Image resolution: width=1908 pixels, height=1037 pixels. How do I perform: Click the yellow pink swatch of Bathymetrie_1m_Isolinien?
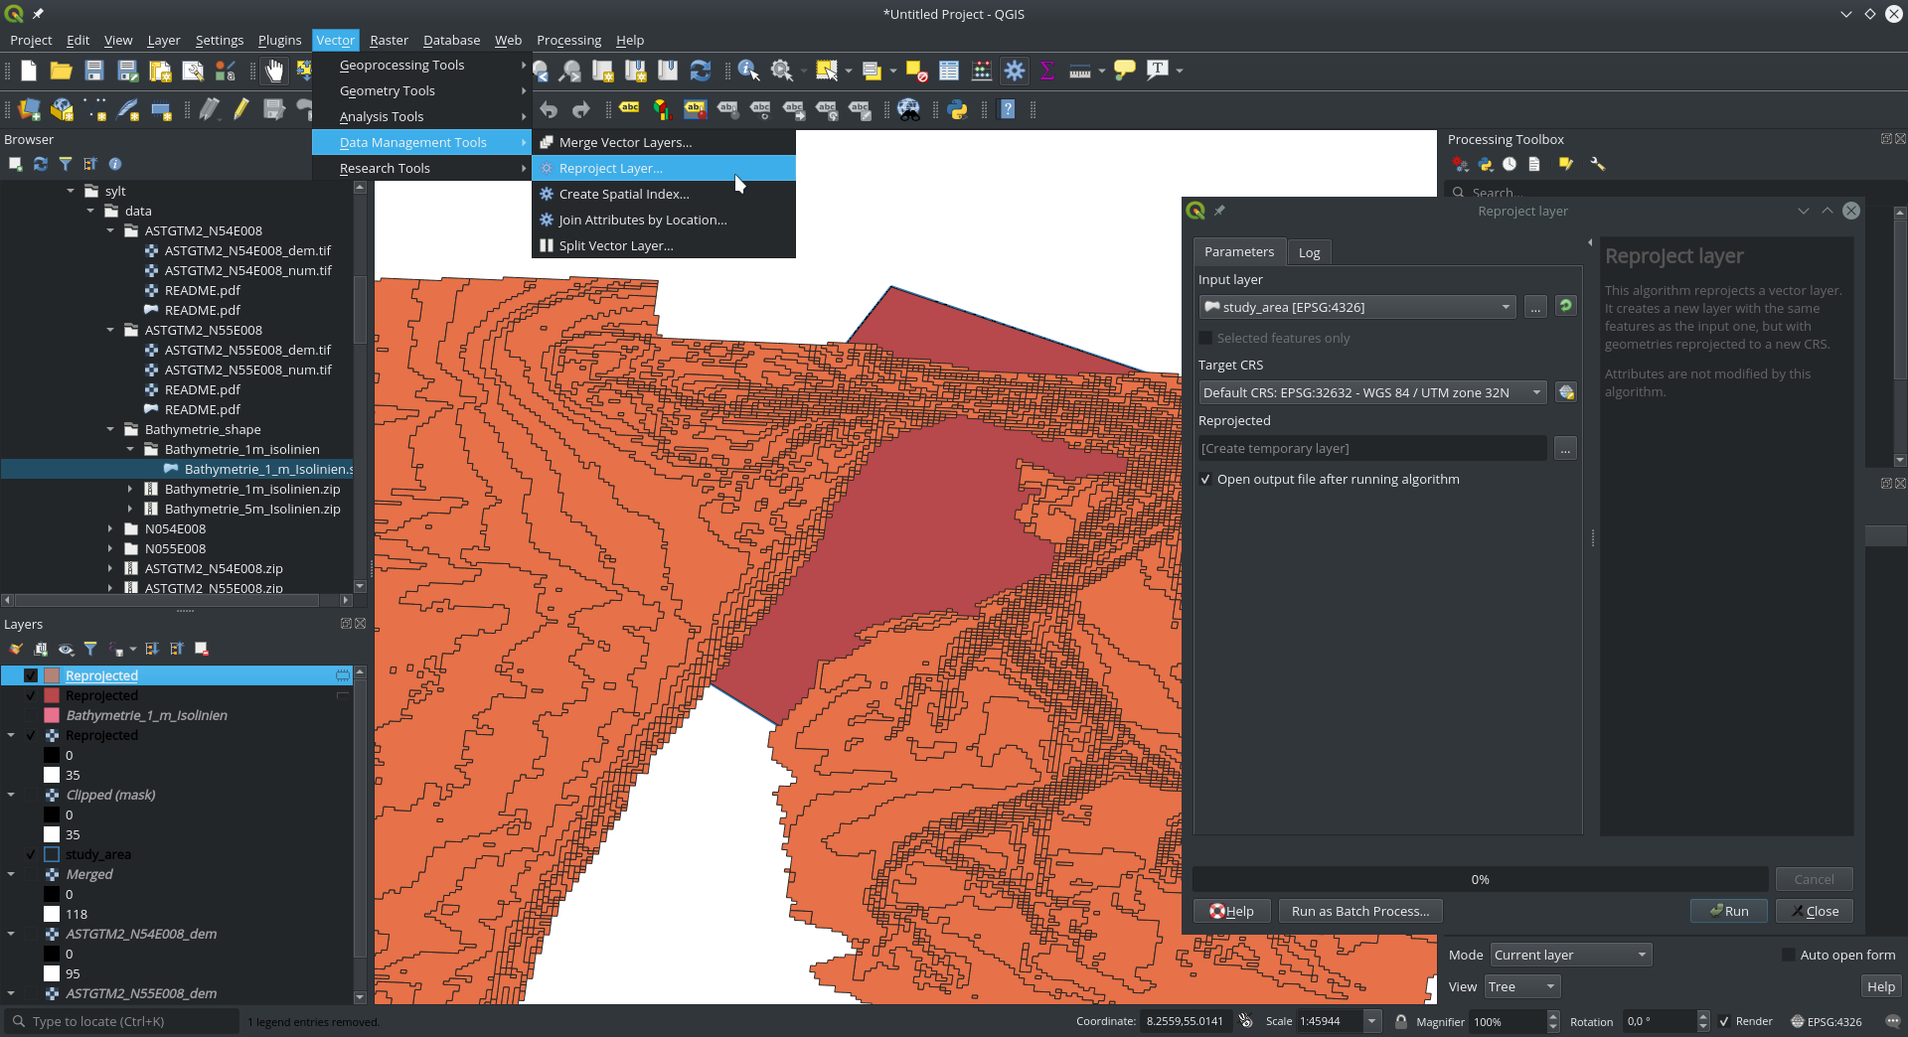coord(53,715)
